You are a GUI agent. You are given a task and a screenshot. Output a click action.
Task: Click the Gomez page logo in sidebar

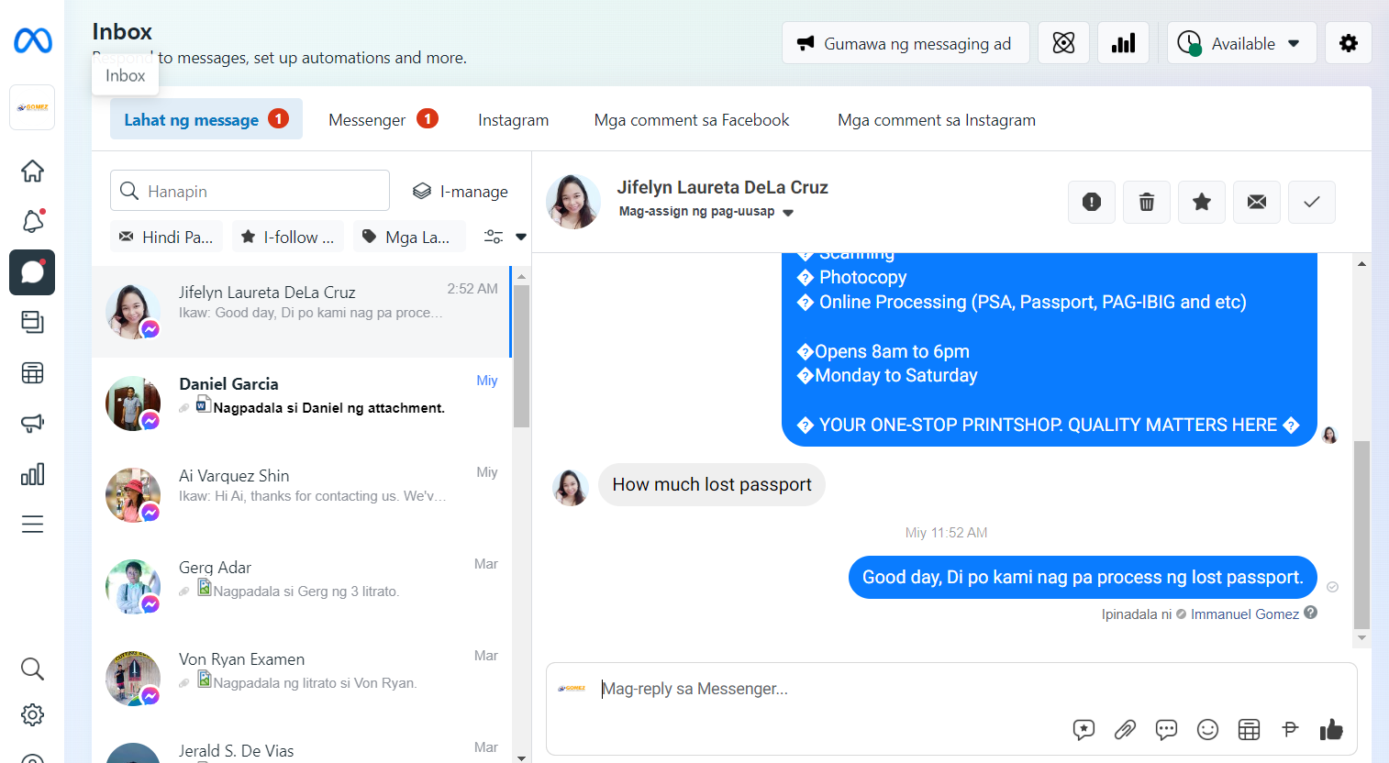32,107
